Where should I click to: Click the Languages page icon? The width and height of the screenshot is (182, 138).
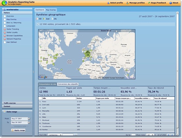[5, 26]
